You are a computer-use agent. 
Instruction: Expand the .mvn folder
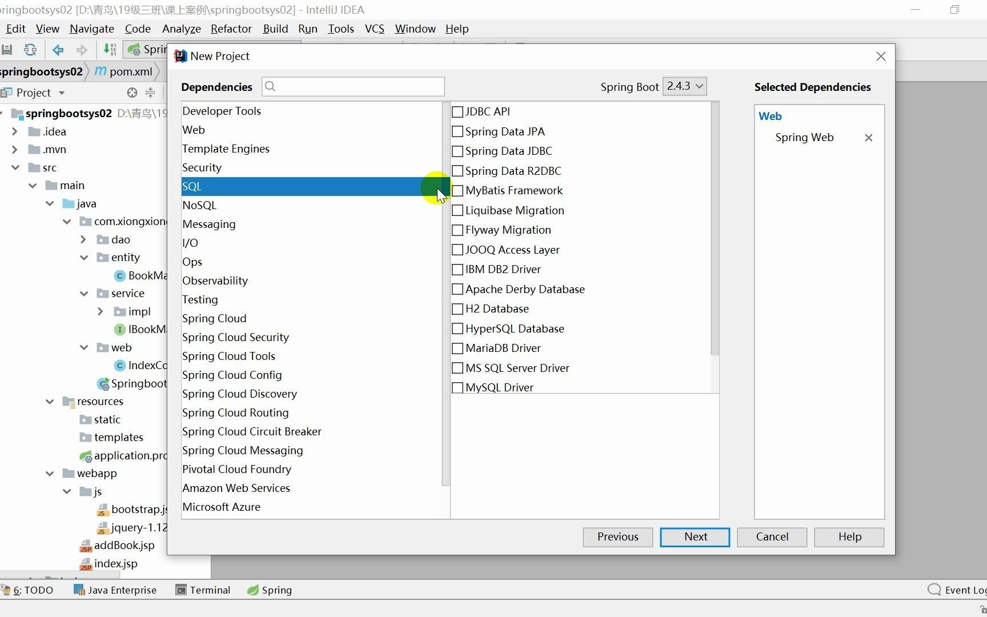tap(15, 150)
